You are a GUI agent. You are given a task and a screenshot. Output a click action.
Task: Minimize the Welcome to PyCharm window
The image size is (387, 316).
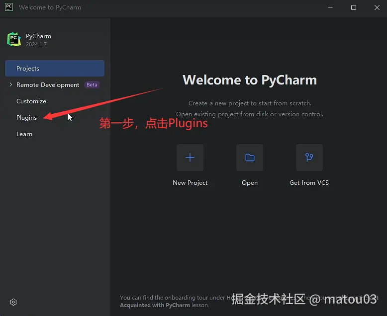(x=330, y=7)
